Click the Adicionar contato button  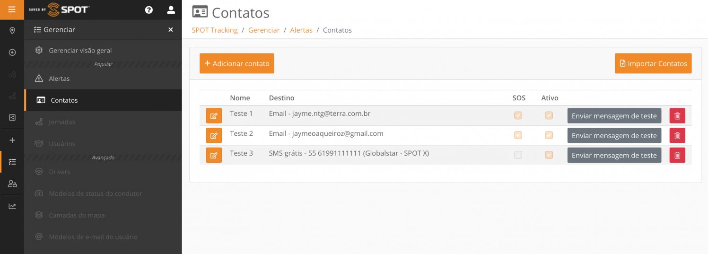tap(236, 63)
